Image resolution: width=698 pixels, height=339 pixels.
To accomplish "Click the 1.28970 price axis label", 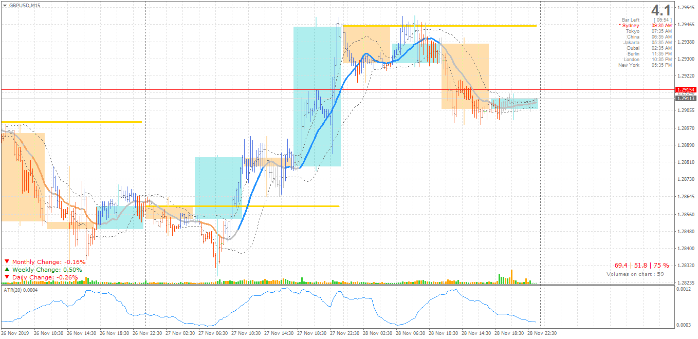I will pos(687,128).
